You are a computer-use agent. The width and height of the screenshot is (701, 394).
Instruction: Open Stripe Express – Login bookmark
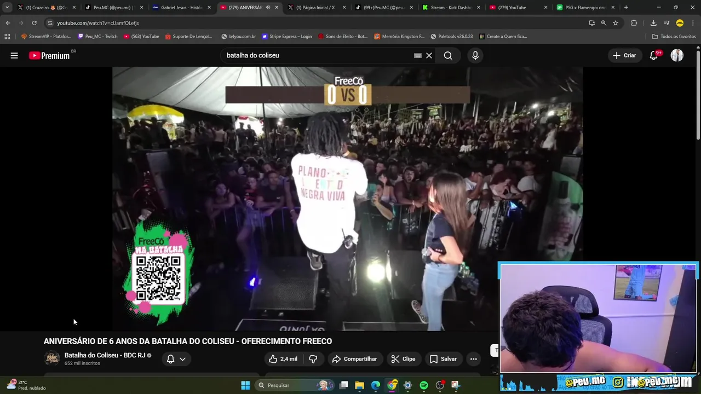(286, 37)
